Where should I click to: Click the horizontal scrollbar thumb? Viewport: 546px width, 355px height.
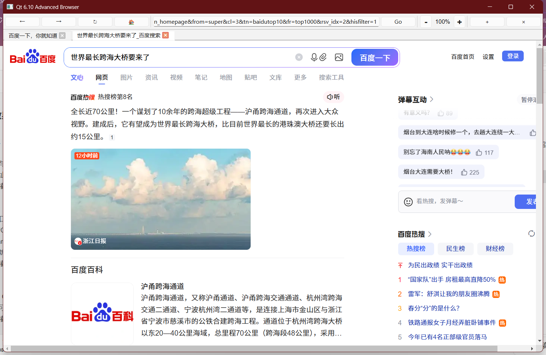(x=254, y=349)
